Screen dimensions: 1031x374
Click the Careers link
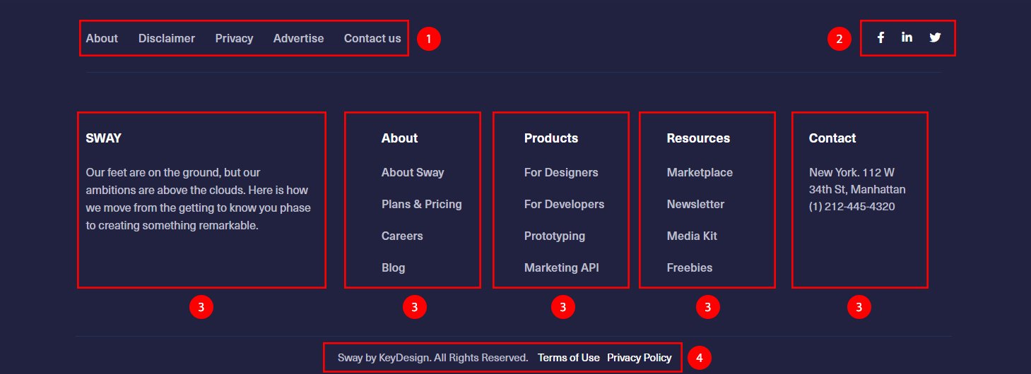[x=402, y=236]
